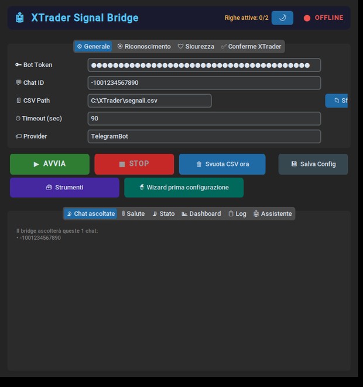Click 'Il bridge ascolterà queste 1 chat' text
363x387 pixels.
pyautogui.click(x=57, y=231)
